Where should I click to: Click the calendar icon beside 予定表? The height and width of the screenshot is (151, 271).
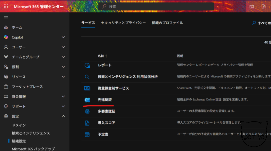(x=87, y=134)
